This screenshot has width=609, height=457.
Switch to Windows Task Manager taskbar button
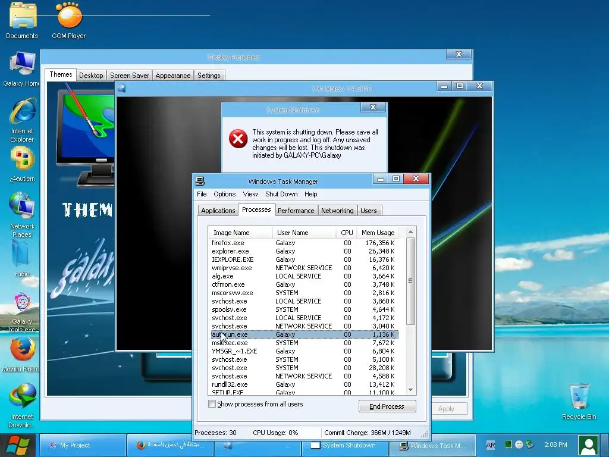433,445
